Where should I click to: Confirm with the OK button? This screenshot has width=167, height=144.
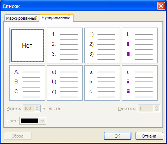[117, 136]
